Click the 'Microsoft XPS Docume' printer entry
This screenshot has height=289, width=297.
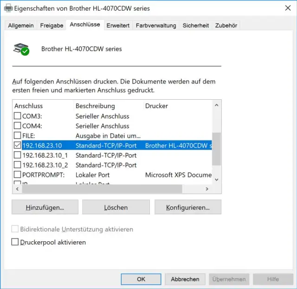coord(178,175)
